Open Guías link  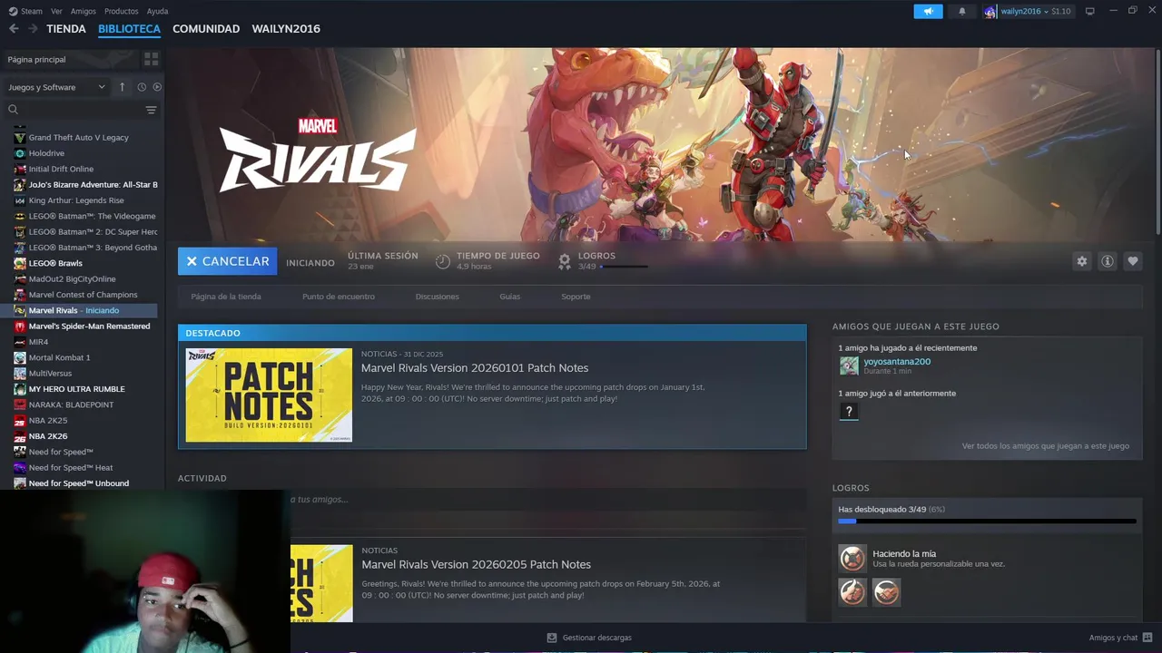[509, 297]
